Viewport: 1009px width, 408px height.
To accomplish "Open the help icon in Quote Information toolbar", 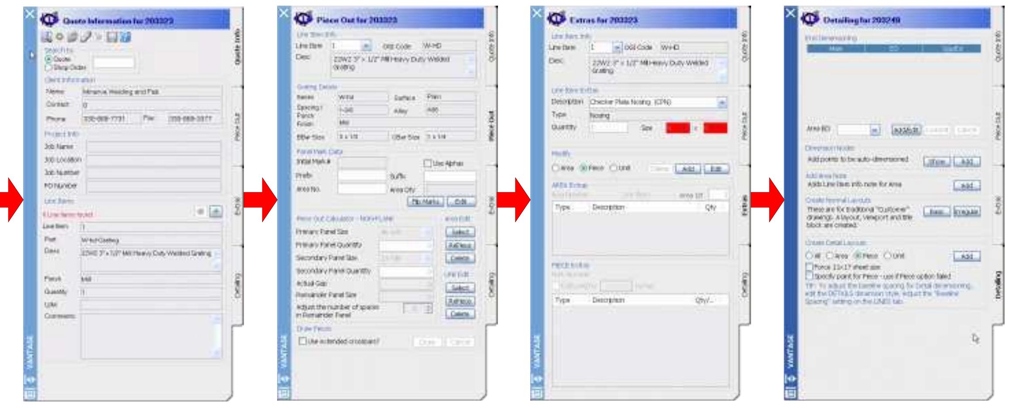I will click(126, 37).
